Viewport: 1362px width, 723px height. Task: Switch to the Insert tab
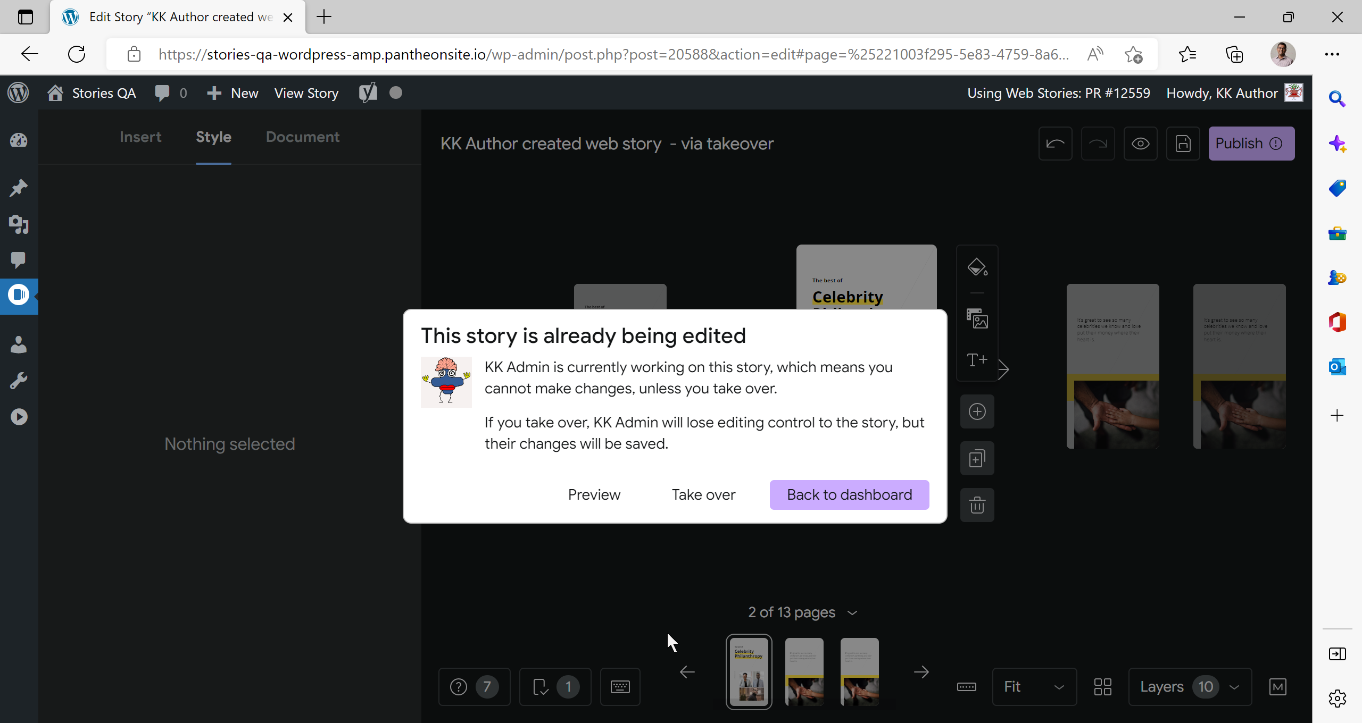coord(140,137)
